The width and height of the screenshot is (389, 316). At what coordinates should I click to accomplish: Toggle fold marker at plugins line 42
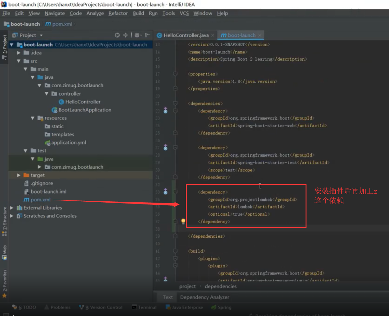tap(175, 259)
